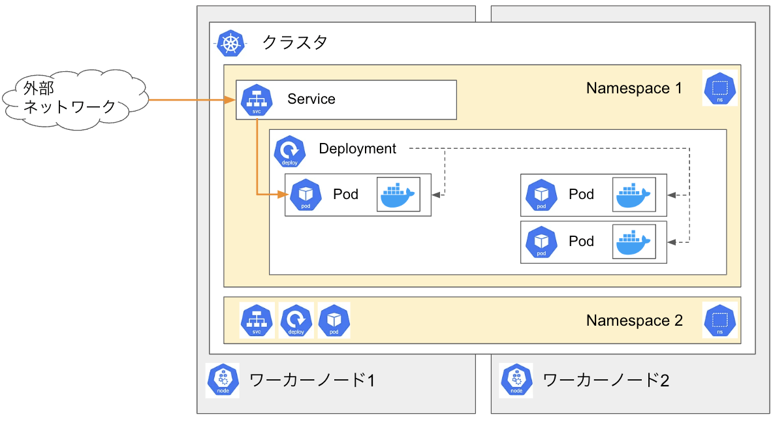Click Docker whale in the Service-targeted Pod
Image resolution: width=773 pixels, height=421 pixels.
click(x=398, y=195)
